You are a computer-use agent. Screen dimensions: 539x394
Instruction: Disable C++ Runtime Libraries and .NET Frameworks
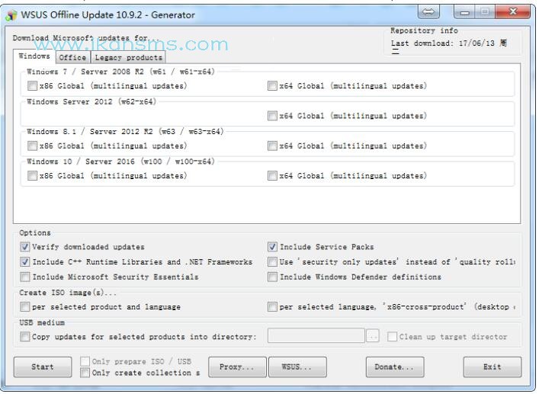coord(24,262)
